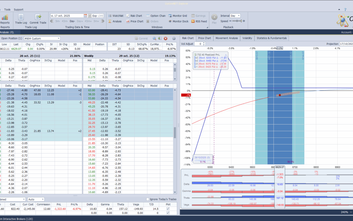Click the Weekly 29 oct. 25 (12) expiration header
Image resolution: width=353 pixels, height=221 pixels.
coord(130,56)
